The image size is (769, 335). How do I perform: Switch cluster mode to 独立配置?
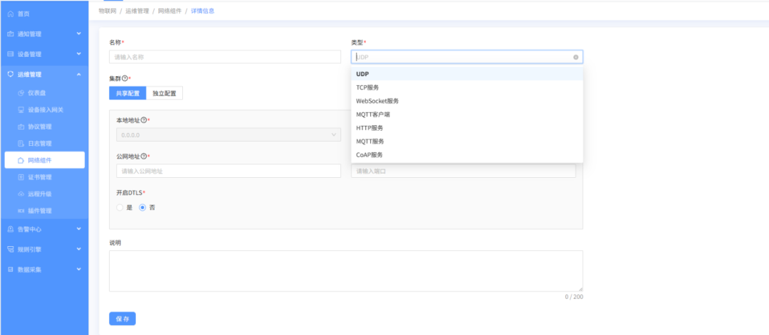tap(164, 93)
